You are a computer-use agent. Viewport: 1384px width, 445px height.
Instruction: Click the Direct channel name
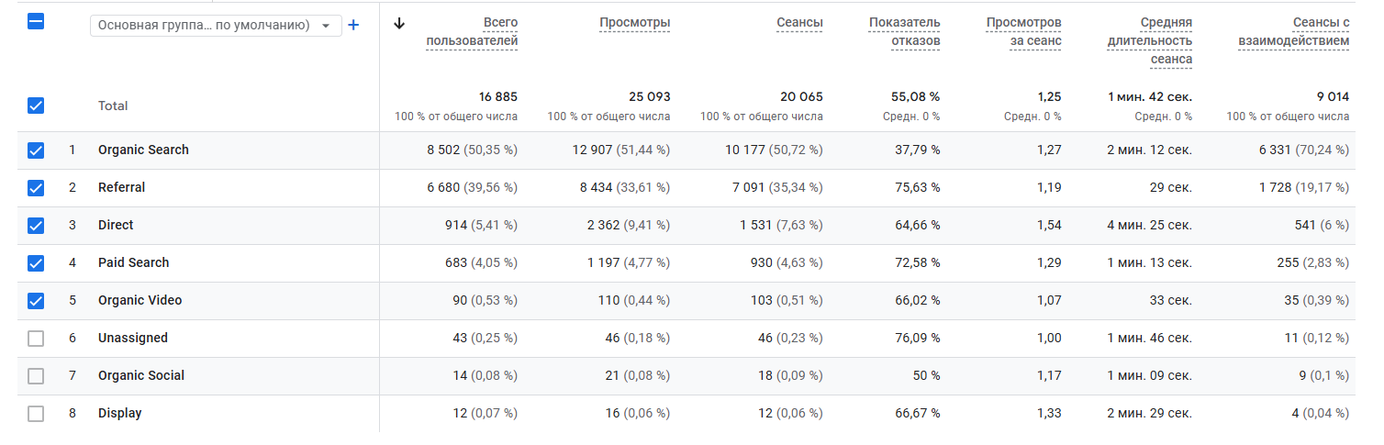(x=116, y=225)
